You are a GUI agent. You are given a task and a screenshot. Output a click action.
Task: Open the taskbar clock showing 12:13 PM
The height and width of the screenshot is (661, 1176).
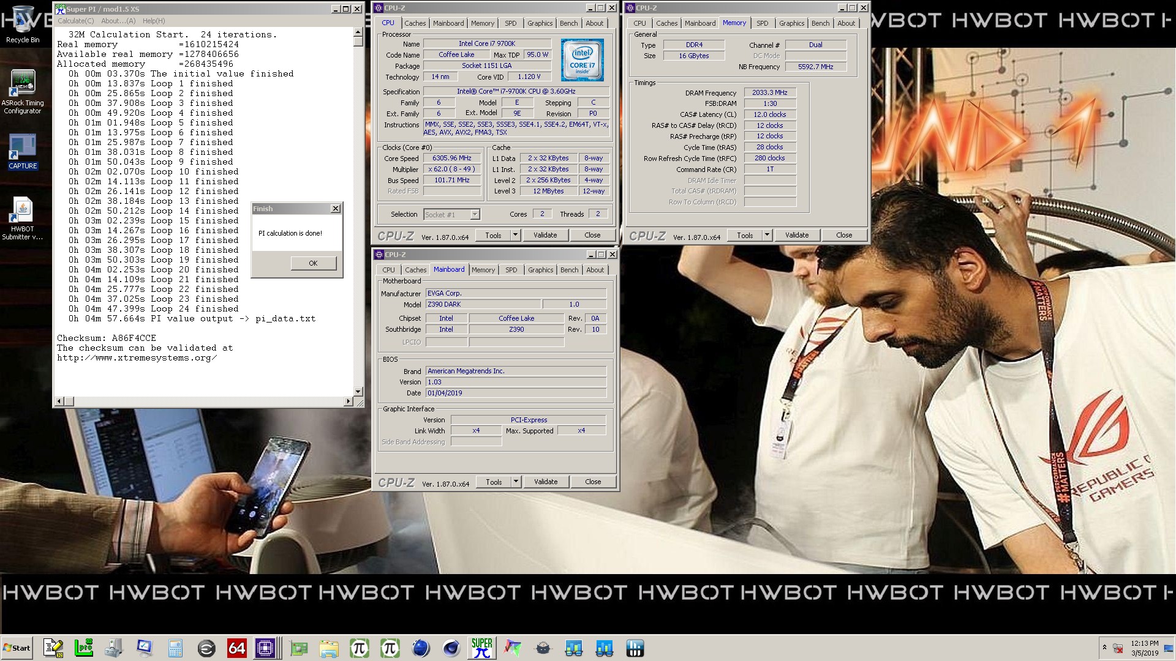1144,648
